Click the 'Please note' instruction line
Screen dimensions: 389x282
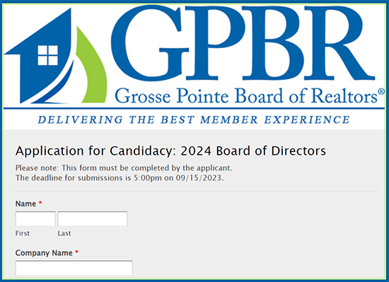tap(124, 168)
